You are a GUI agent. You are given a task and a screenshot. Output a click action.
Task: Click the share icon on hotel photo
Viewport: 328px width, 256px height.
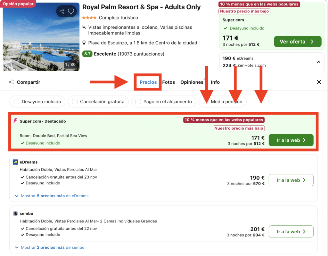62,12
